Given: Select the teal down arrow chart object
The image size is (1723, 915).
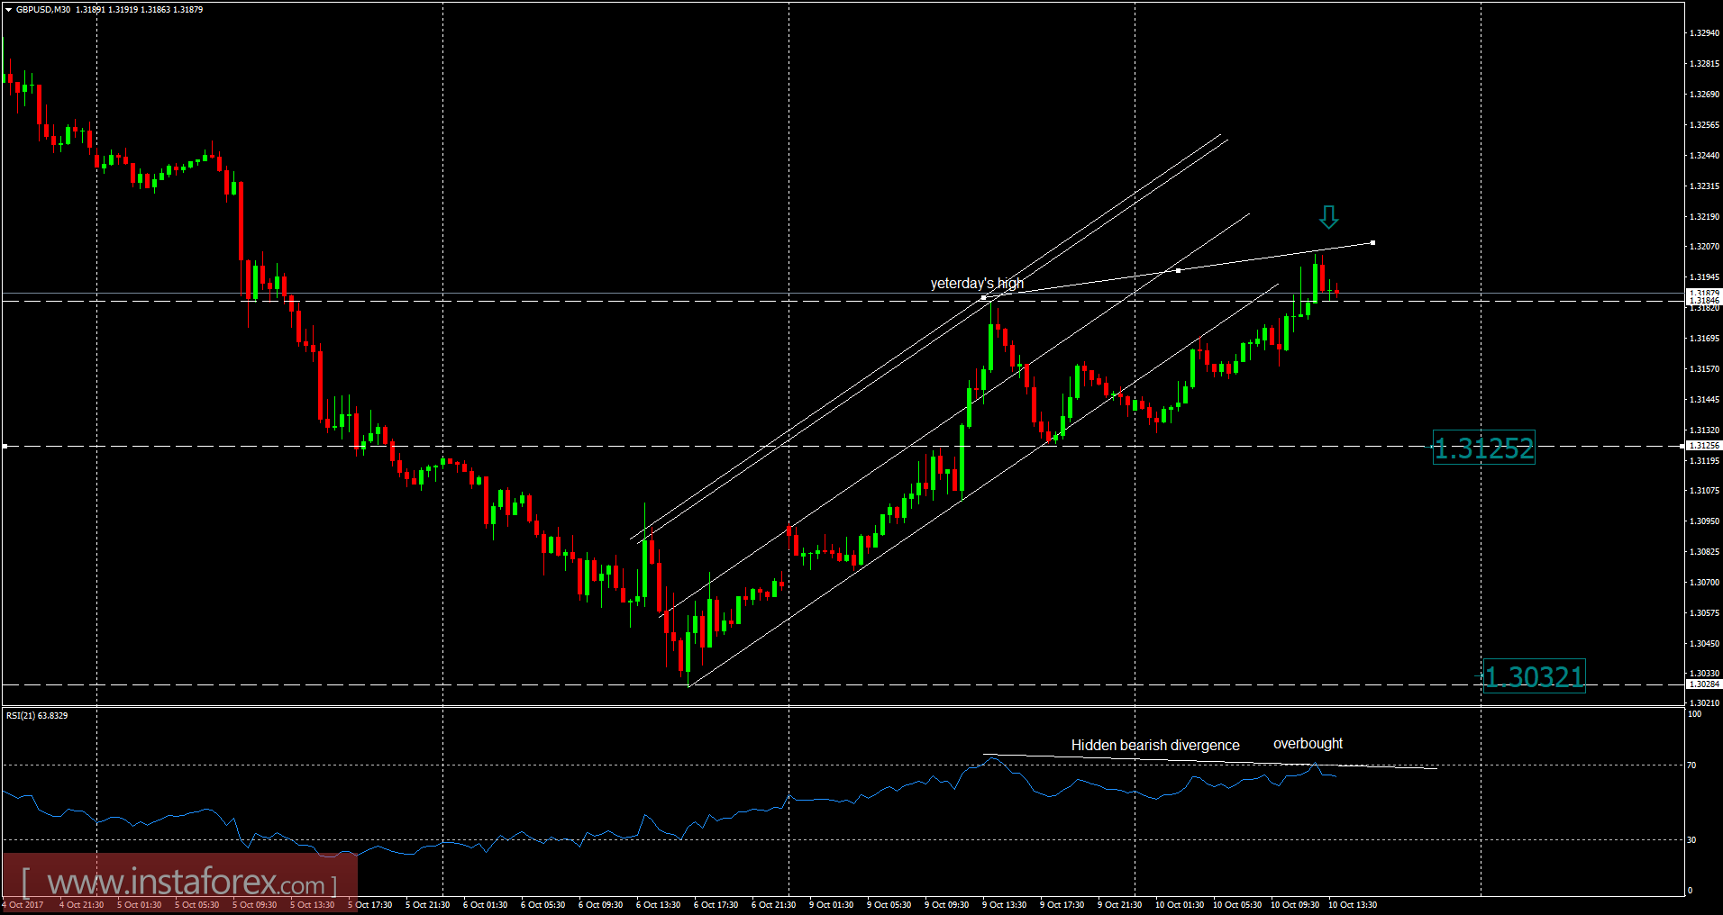Looking at the screenshot, I should 1328,217.
